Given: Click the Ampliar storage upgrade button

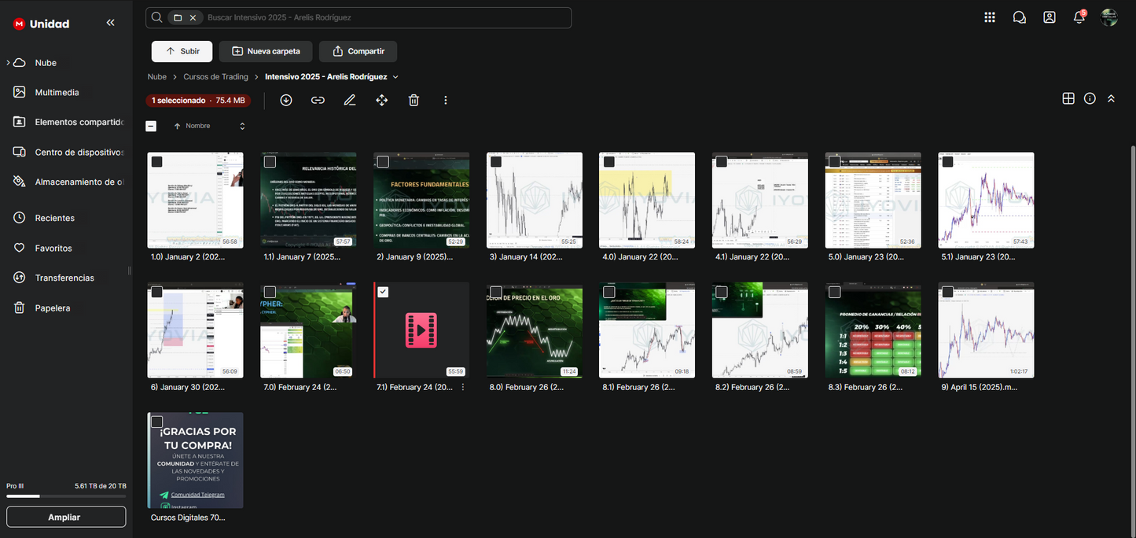Looking at the screenshot, I should point(66,517).
